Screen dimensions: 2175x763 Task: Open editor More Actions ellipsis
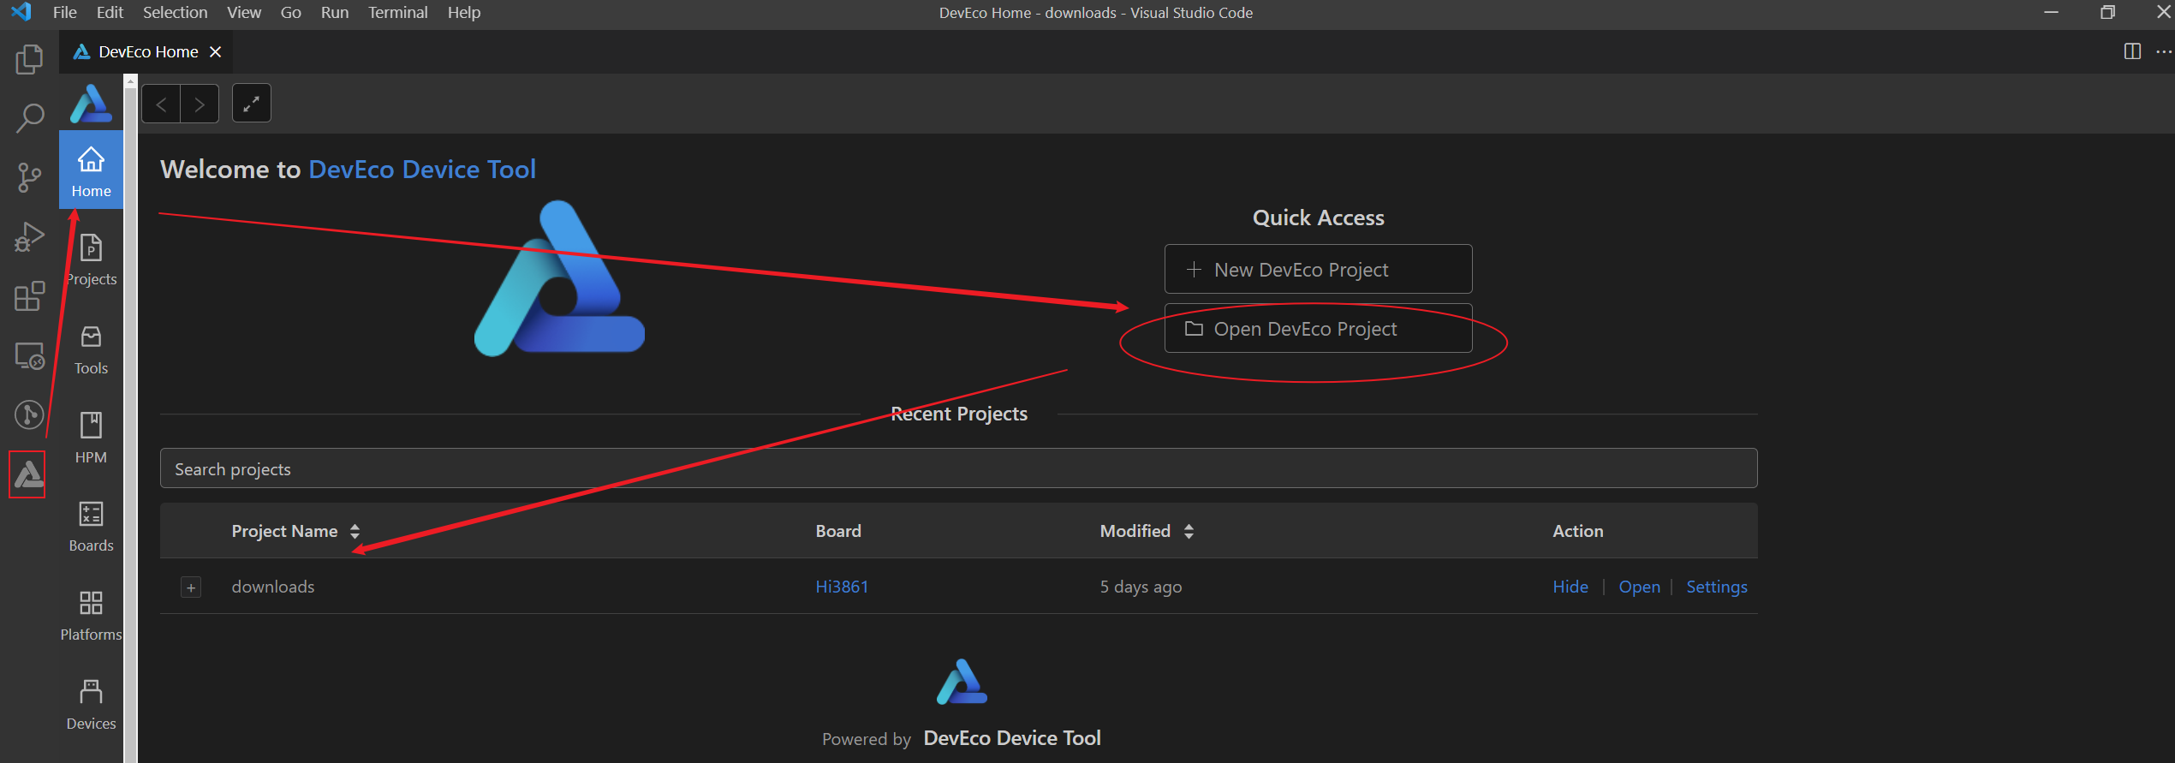2163,51
